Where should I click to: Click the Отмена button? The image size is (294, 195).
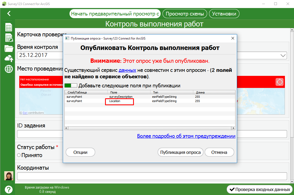pos(219,152)
